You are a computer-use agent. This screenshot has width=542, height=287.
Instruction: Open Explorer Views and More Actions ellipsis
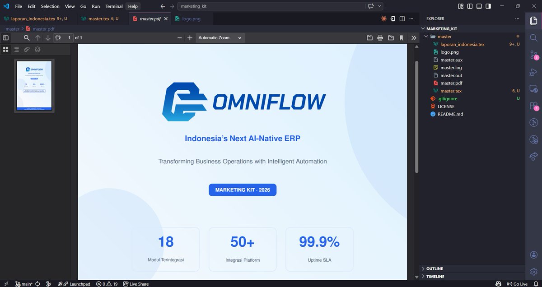click(518, 19)
